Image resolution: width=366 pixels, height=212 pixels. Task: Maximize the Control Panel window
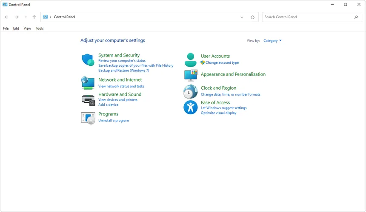(x=346, y=4)
